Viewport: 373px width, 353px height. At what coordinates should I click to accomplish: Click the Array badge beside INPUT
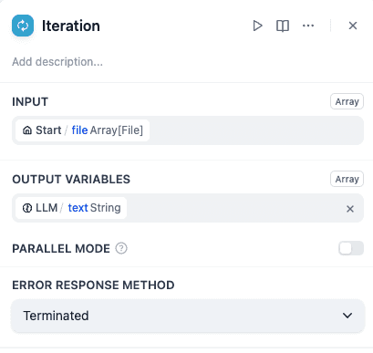tap(347, 101)
